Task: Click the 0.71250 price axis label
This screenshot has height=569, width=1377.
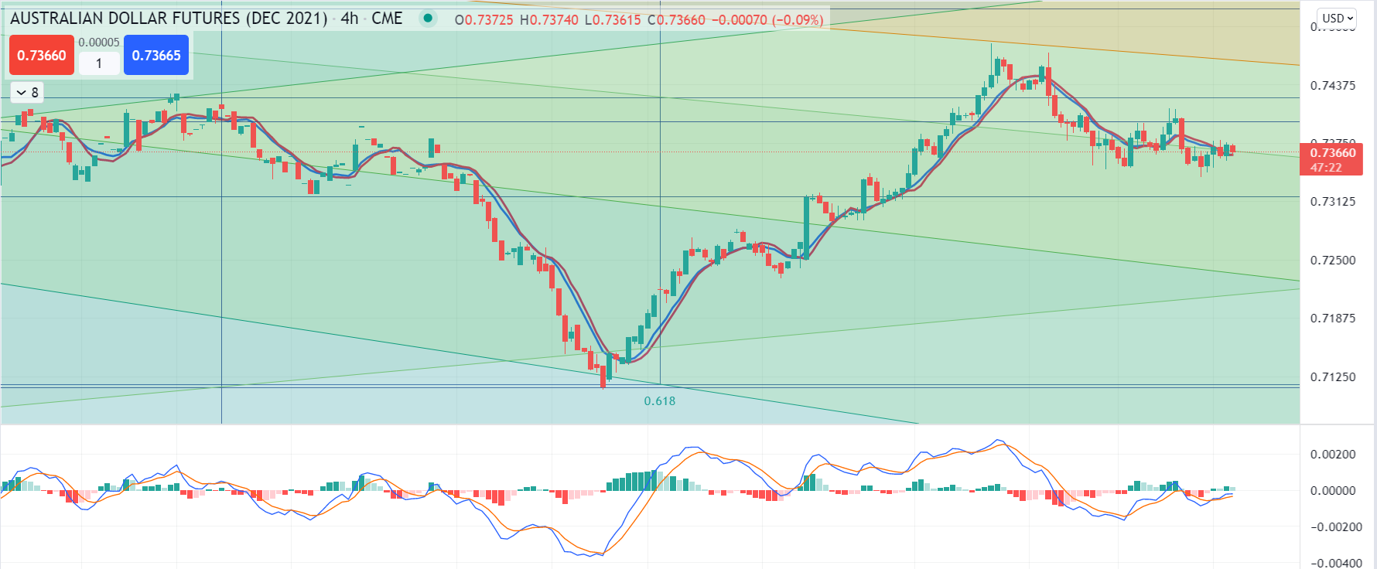Action: pyautogui.click(x=1333, y=377)
